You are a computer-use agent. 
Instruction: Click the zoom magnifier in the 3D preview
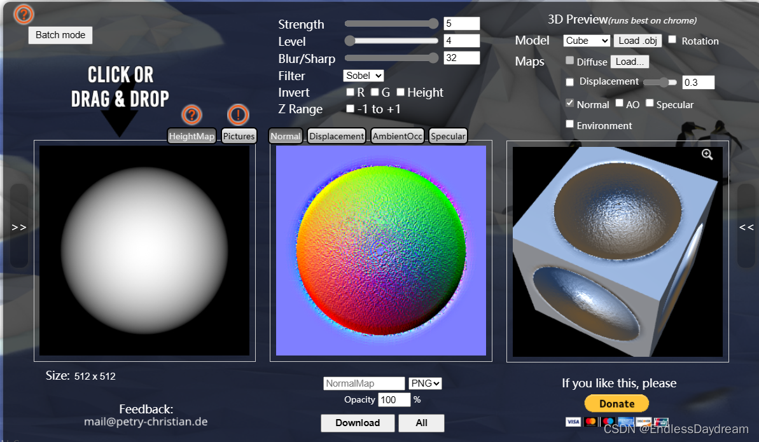706,154
